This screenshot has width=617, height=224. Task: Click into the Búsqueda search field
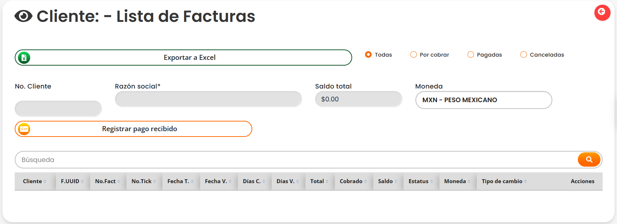tap(295, 160)
